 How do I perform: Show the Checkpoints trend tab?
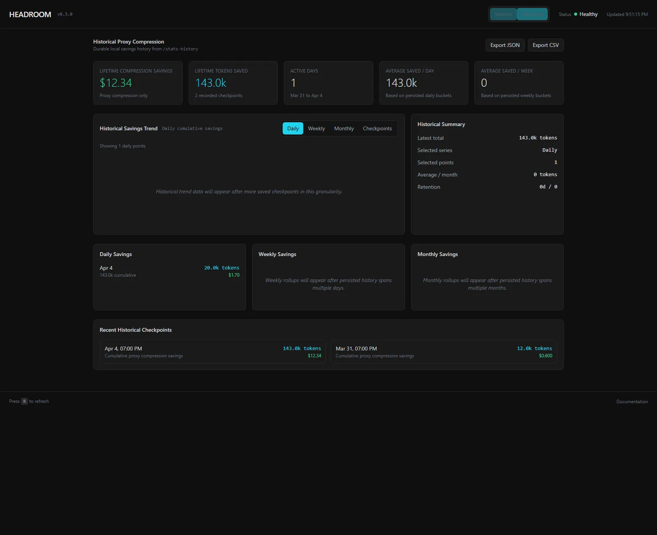(377, 129)
